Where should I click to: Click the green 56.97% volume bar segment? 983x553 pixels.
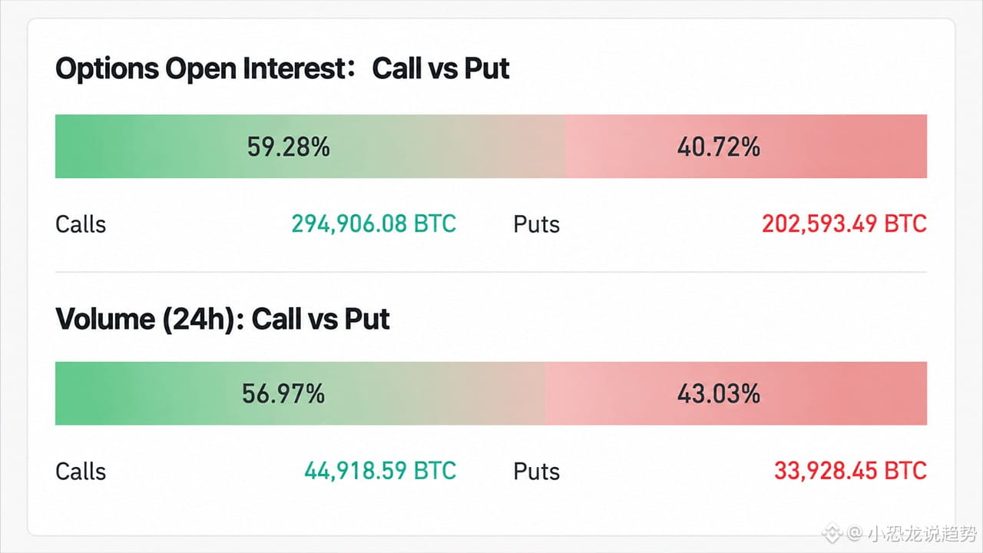point(300,394)
